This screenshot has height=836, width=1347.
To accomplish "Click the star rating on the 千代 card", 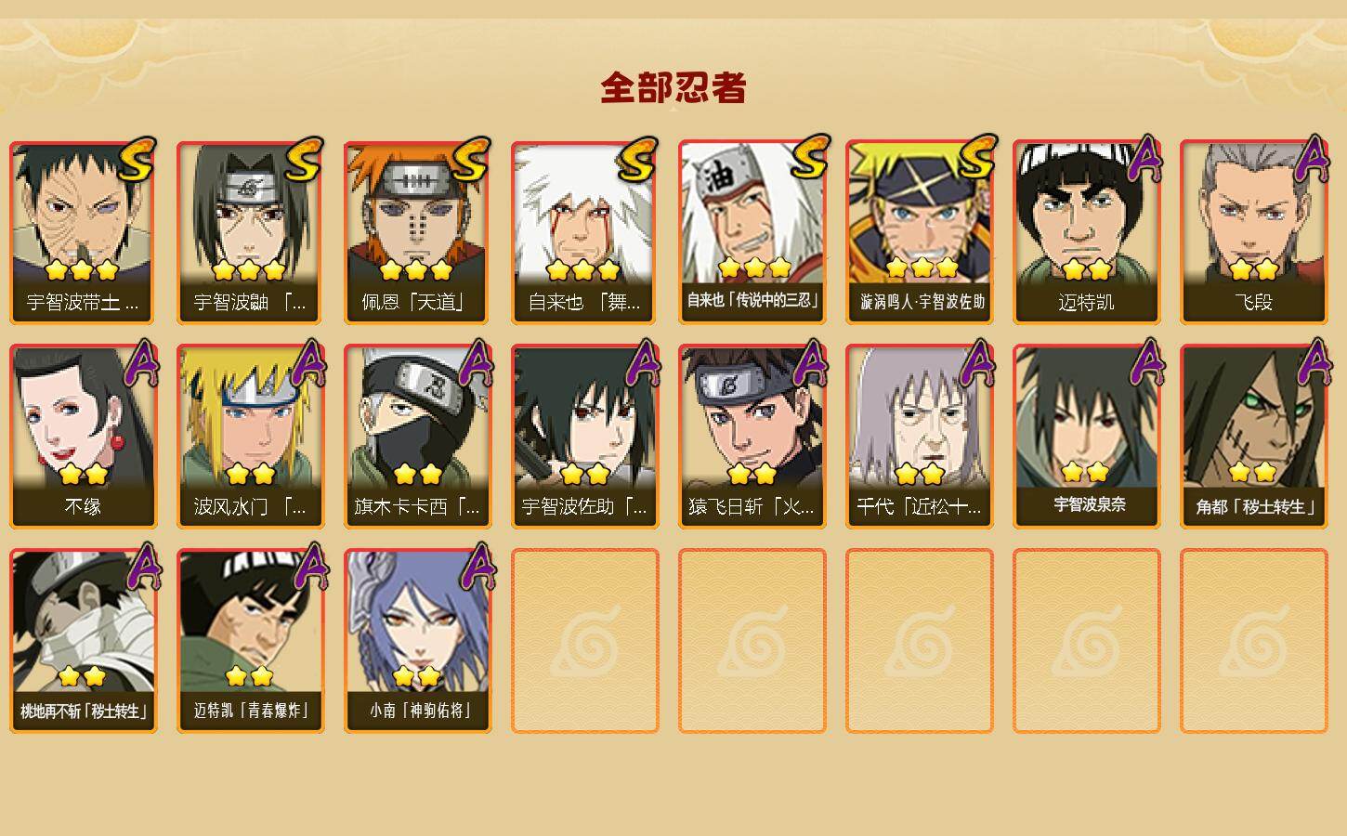I will pos(919,474).
